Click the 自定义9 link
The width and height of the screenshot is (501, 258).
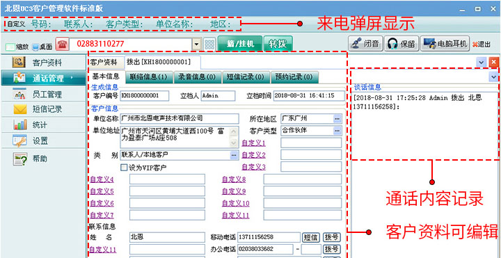[x=234, y=191]
